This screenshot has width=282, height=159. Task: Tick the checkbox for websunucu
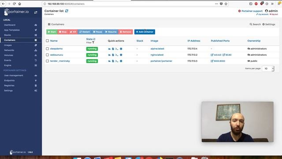[x=47, y=55]
